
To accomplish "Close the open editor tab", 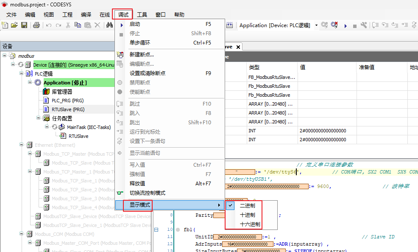I will [x=238, y=47].
